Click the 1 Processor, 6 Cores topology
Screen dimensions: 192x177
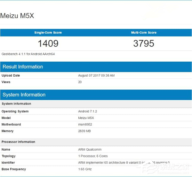(93, 156)
